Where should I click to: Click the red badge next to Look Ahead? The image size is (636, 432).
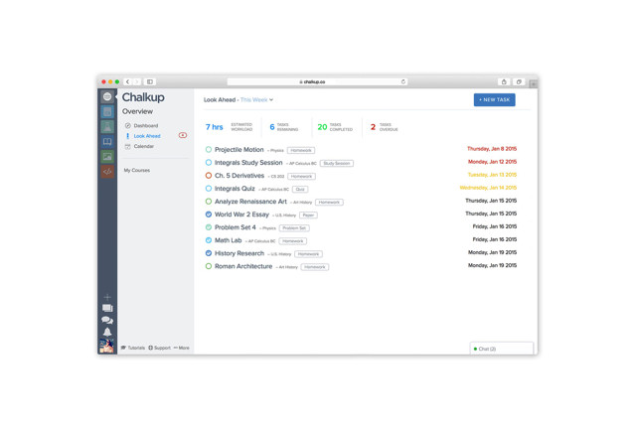[183, 135]
